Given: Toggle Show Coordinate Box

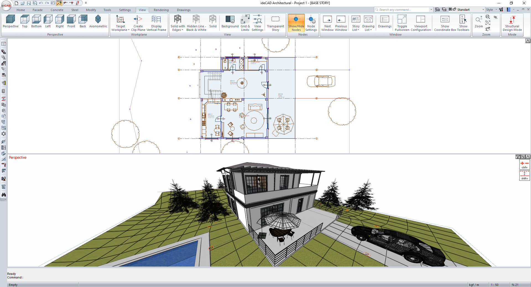Looking at the screenshot, I should pos(445,23).
